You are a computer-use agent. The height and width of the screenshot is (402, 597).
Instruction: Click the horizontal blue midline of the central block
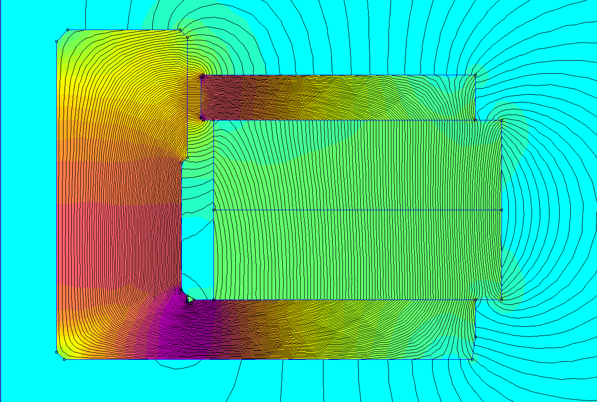pyautogui.click(x=357, y=210)
